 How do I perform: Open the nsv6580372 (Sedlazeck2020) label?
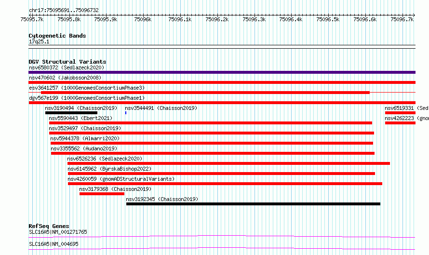click(67, 67)
